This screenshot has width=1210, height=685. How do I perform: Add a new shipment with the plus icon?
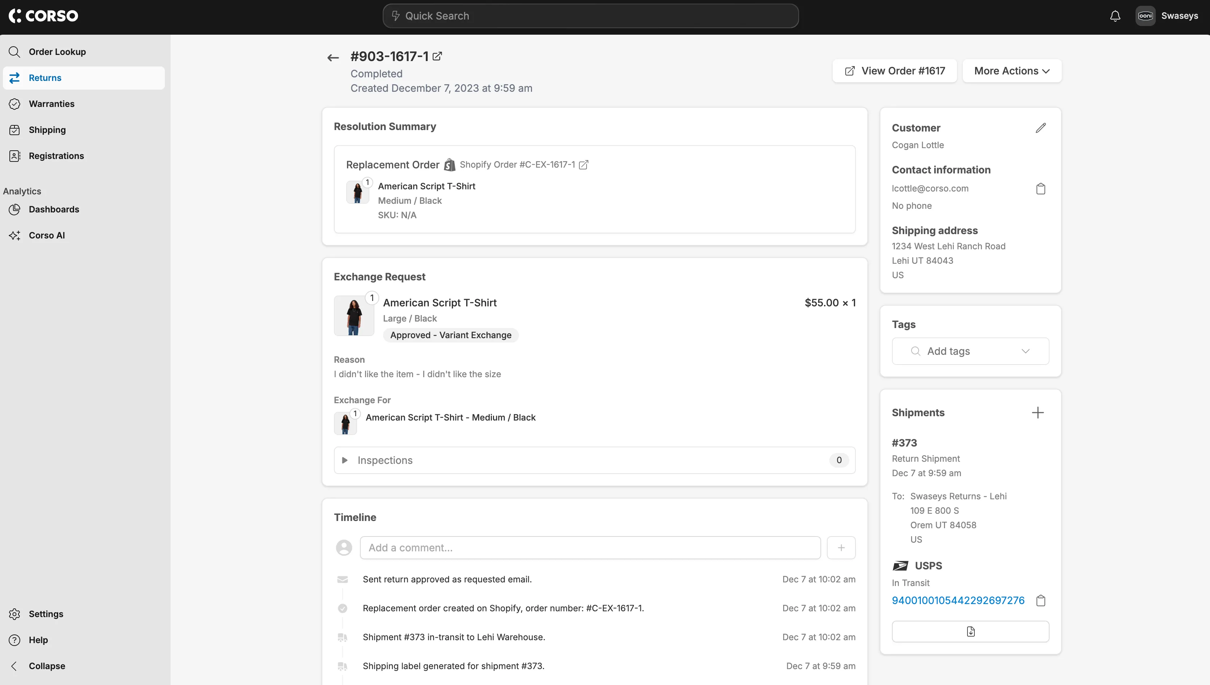pyautogui.click(x=1038, y=413)
